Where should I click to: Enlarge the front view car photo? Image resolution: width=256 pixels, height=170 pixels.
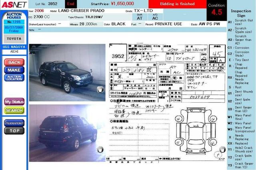tap(67, 73)
